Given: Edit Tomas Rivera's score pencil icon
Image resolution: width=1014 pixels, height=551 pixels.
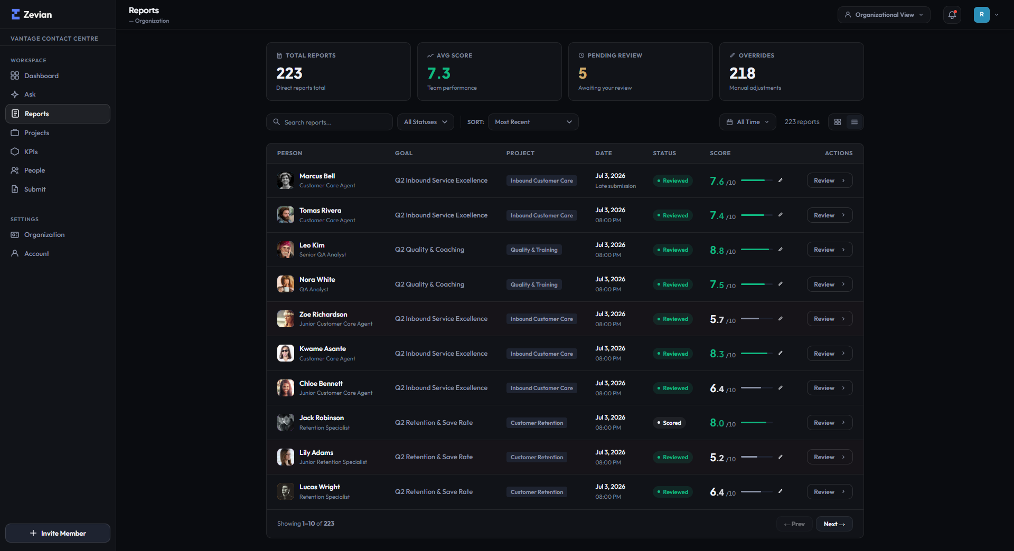Looking at the screenshot, I should 781,215.
